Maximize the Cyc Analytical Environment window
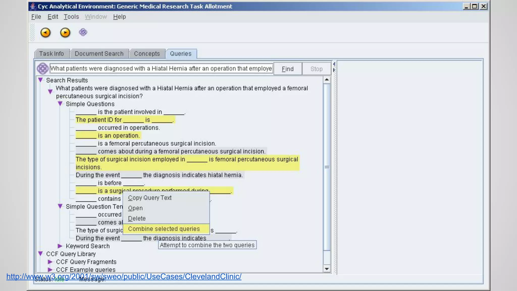The height and width of the screenshot is (291, 517). [475, 6]
